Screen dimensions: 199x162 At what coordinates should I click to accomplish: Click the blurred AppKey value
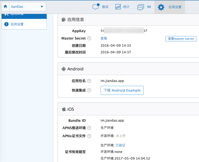coord(124,30)
